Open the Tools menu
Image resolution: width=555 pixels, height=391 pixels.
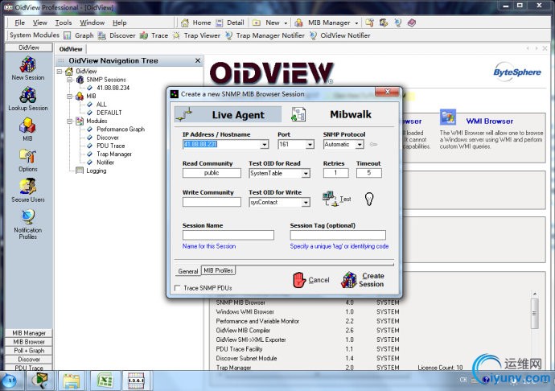click(64, 23)
